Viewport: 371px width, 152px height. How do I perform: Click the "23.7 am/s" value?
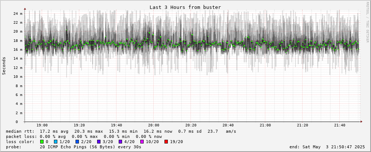tap(221, 131)
